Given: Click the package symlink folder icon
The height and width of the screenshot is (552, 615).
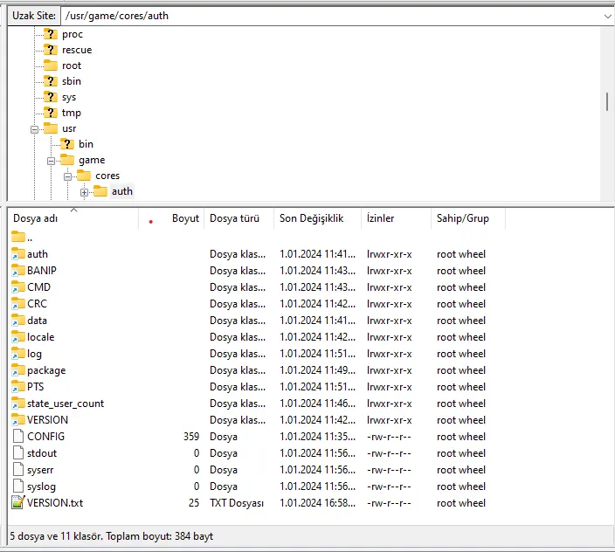Looking at the screenshot, I should [x=18, y=369].
